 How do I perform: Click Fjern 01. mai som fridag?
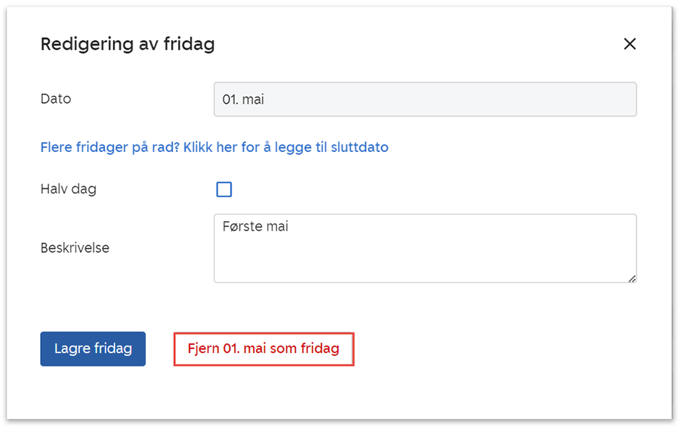coord(264,349)
